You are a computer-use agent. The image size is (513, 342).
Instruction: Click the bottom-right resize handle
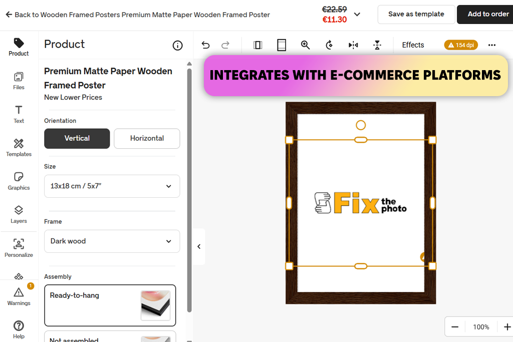[x=432, y=266]
